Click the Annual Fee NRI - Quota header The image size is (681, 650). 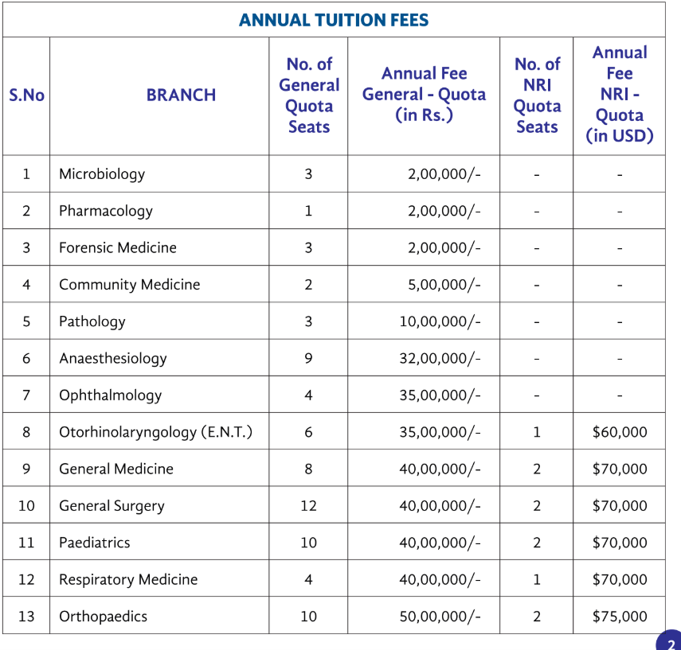619,95
